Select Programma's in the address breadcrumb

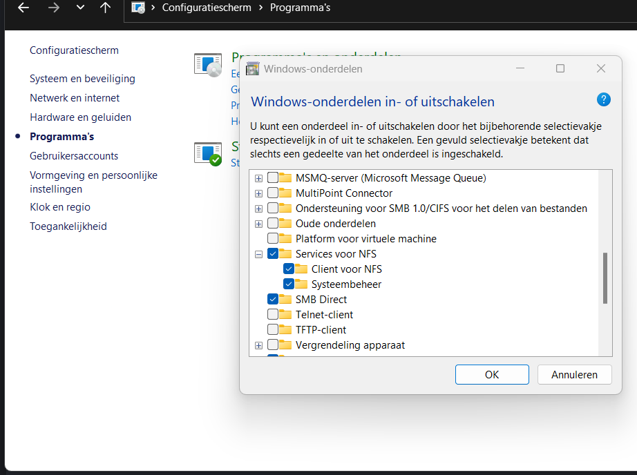[301, 8]
